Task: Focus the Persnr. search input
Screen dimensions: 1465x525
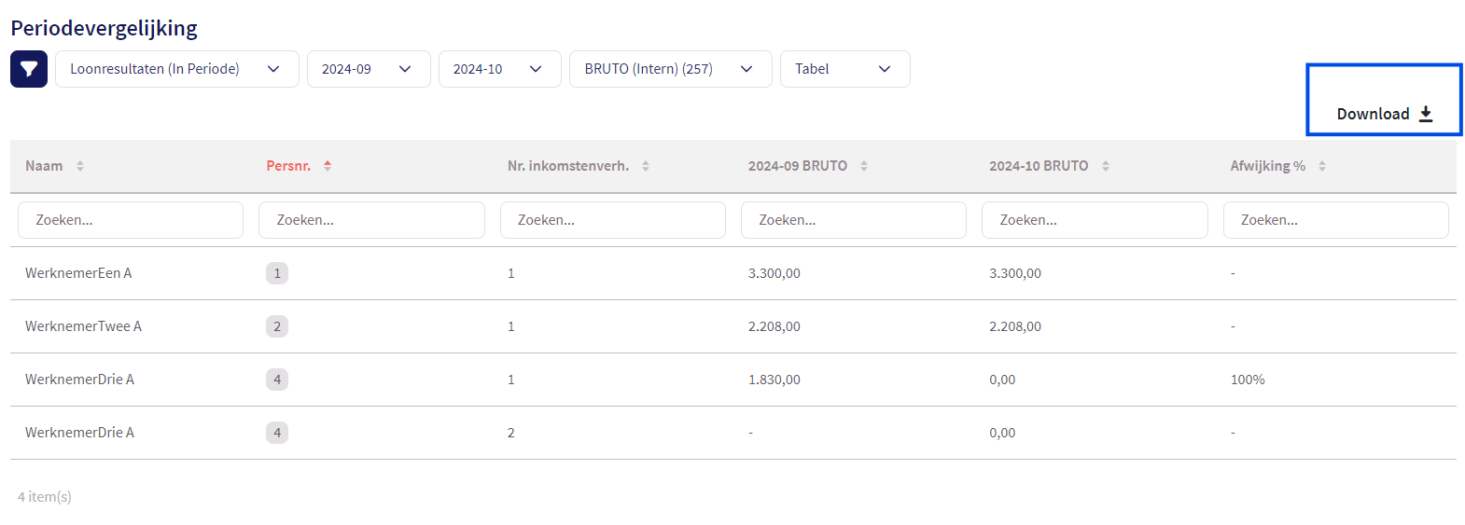Action: pyautogui.click(x=371, y=220)
